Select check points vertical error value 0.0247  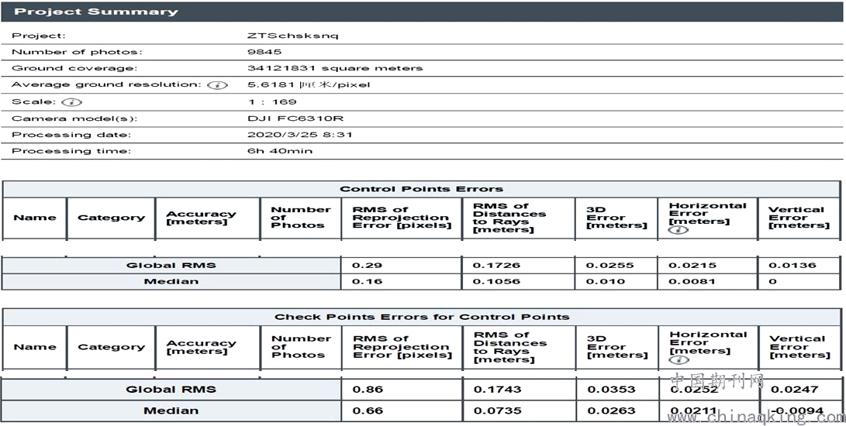coord(794,390)
